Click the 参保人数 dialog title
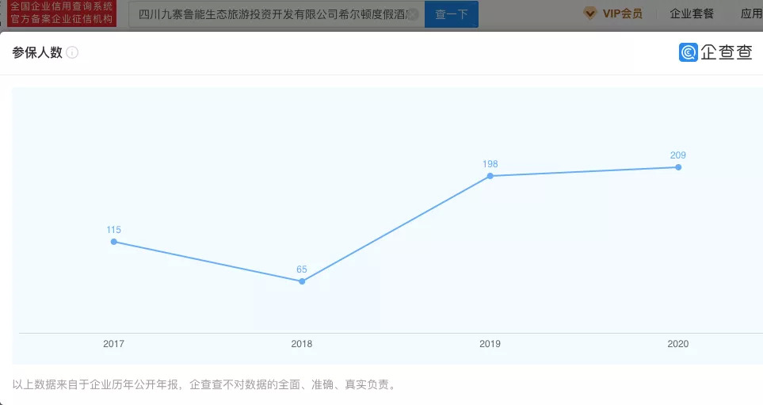 pos(37,52)
